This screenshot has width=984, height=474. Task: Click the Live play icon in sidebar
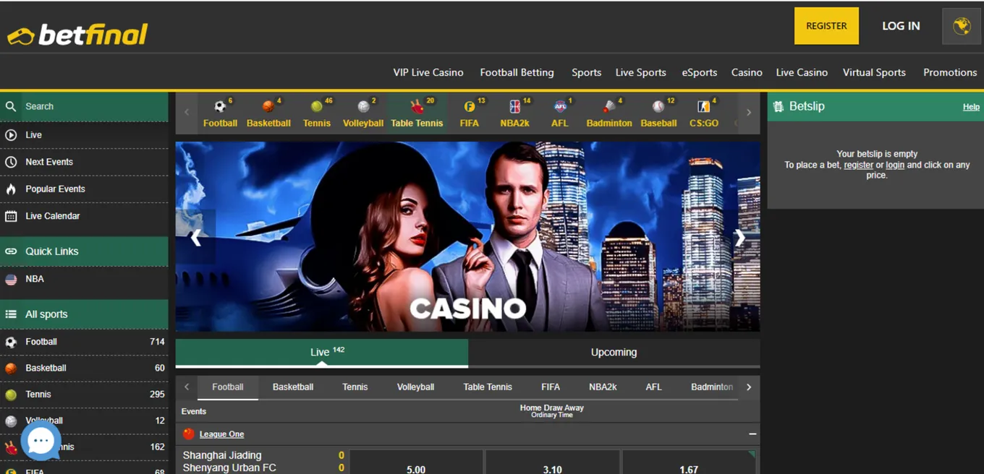pyautogui.click(x=11, y=135)
